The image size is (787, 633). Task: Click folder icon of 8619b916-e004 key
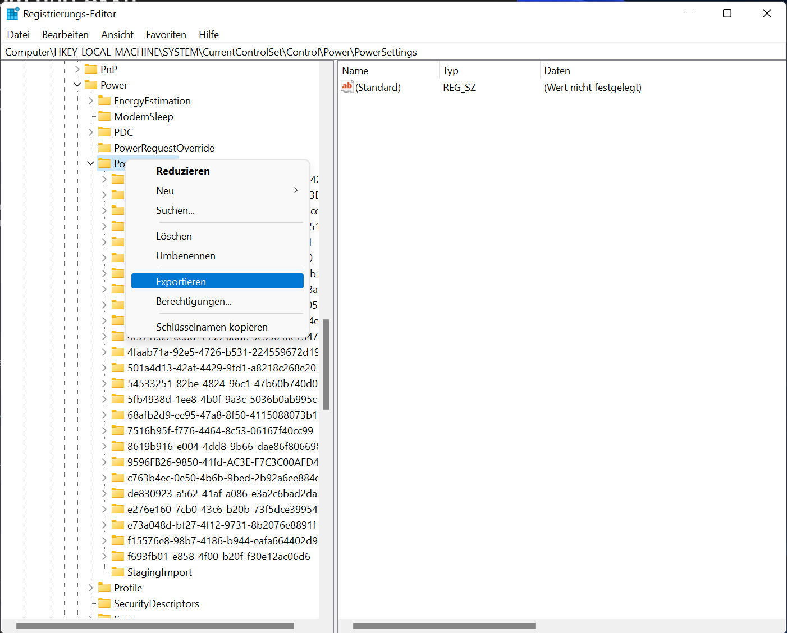(118, 446)
